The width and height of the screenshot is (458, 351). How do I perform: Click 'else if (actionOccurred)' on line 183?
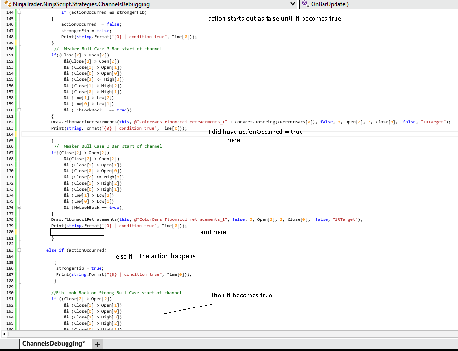click(77, 250)
